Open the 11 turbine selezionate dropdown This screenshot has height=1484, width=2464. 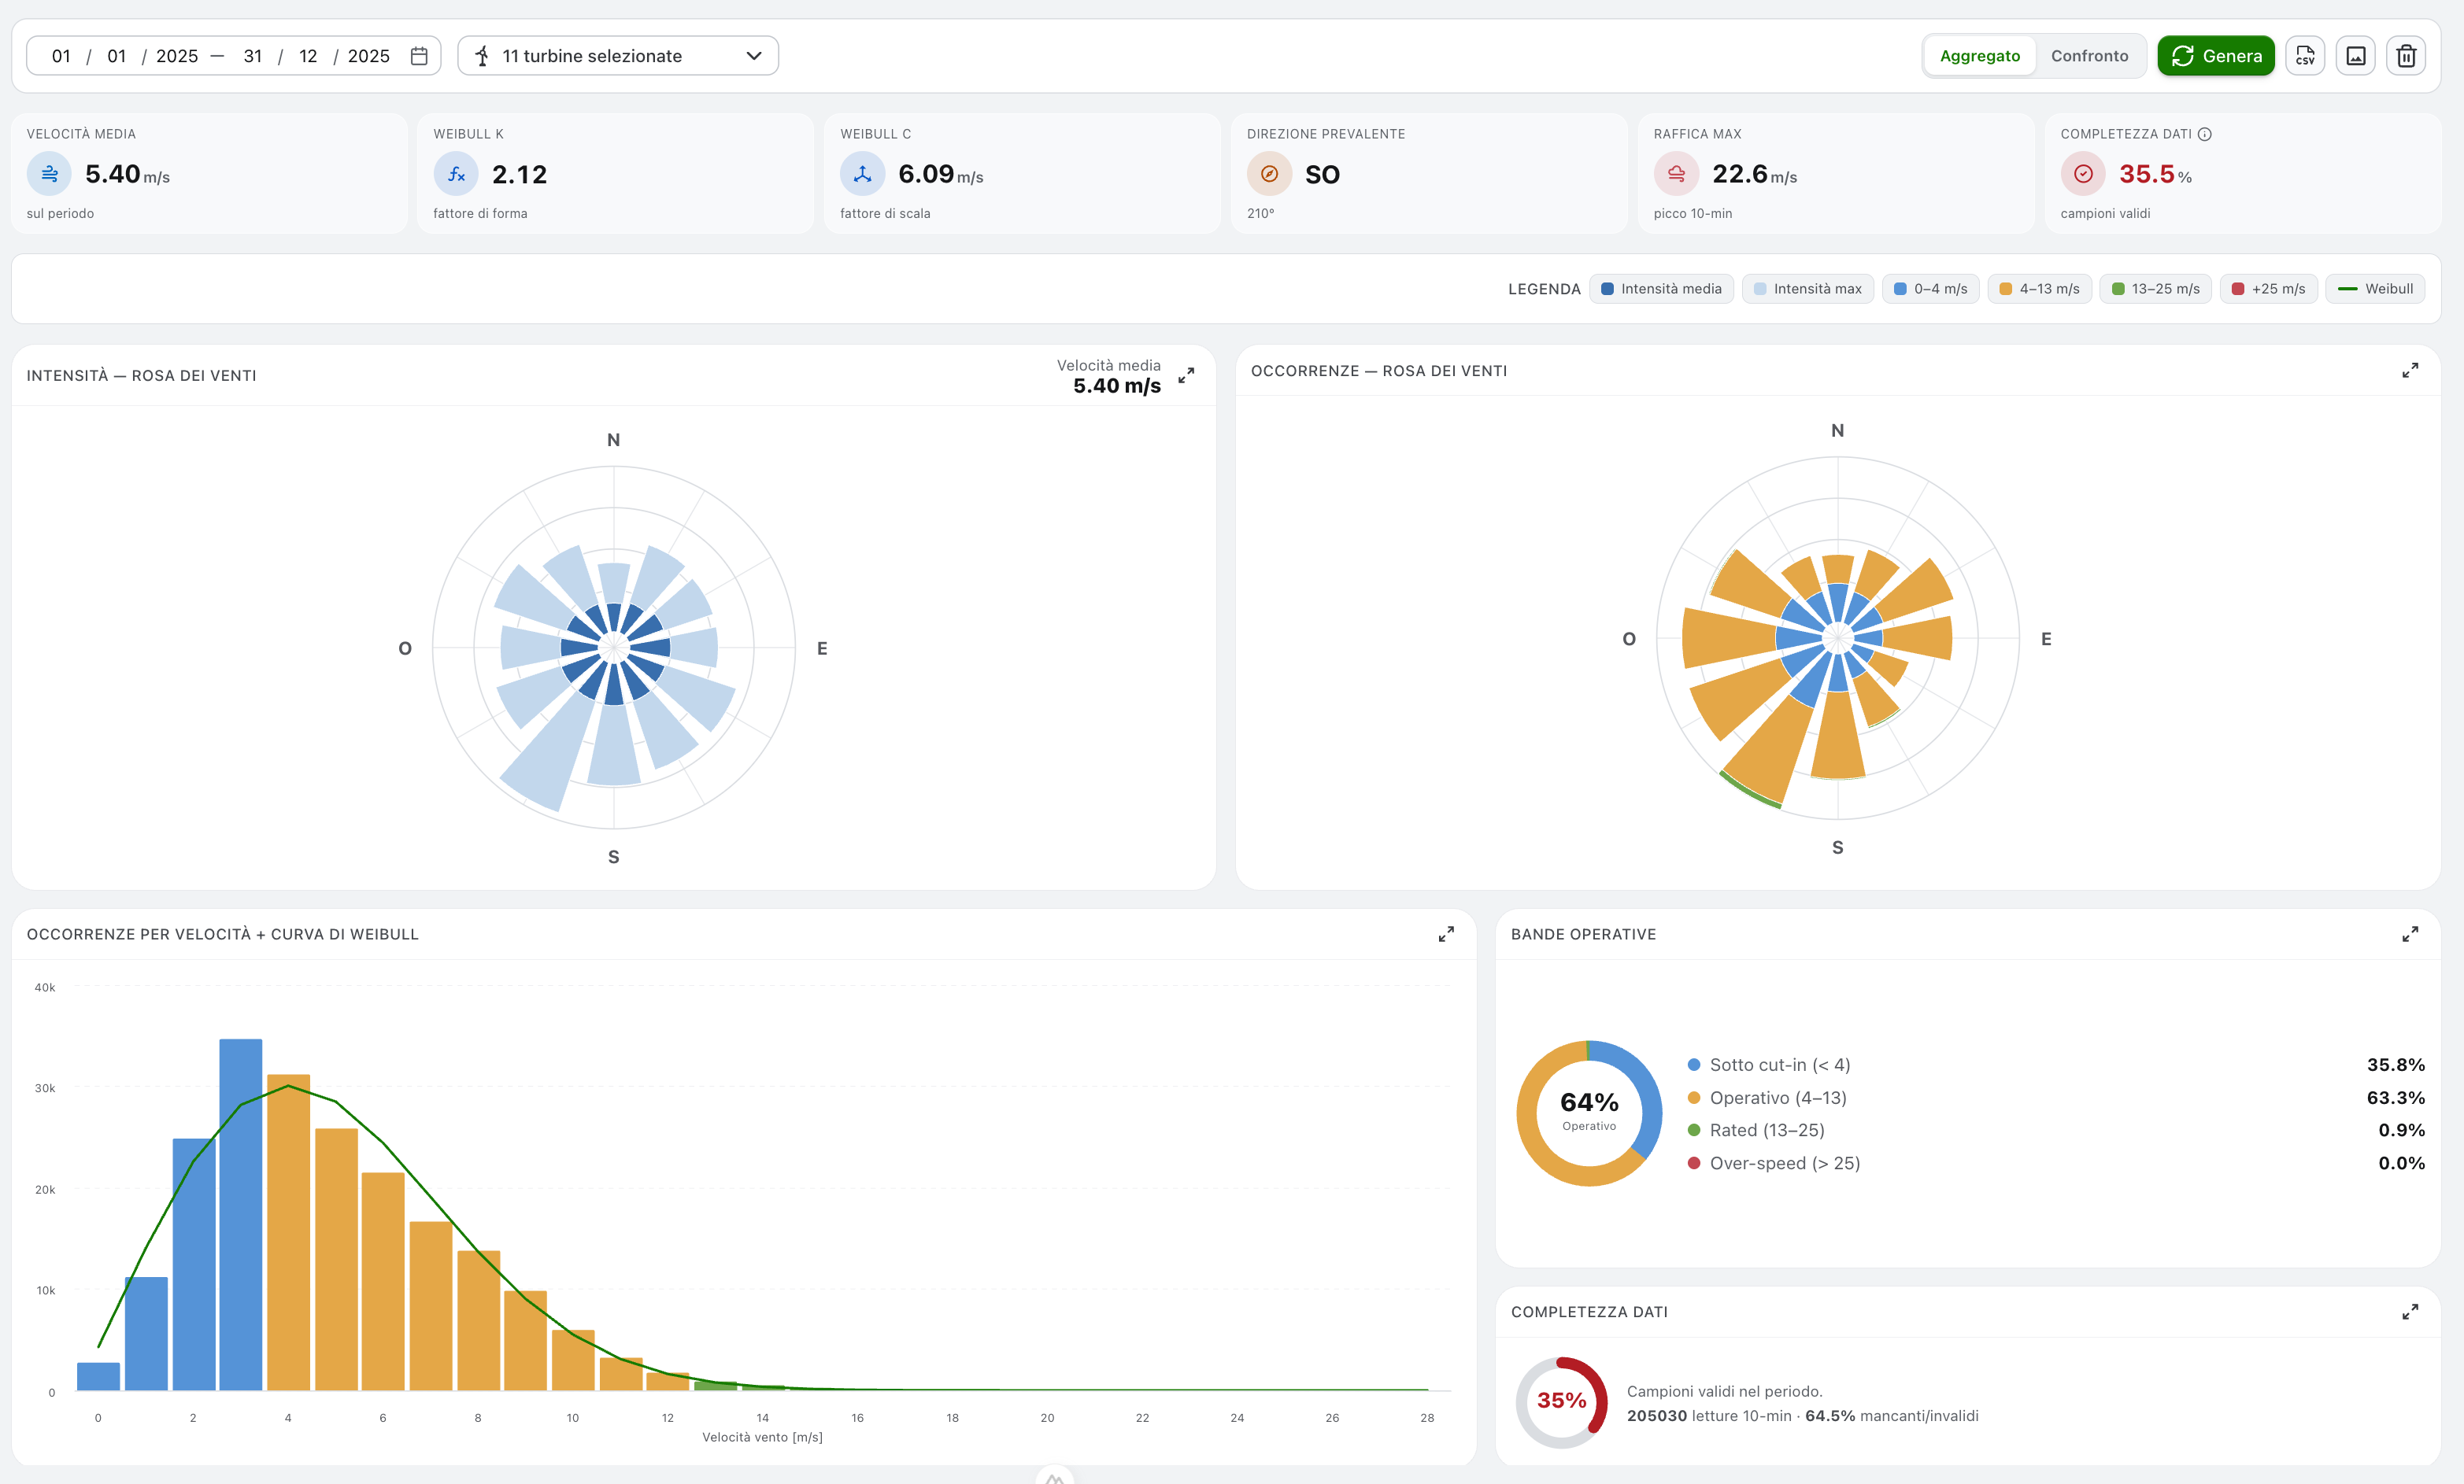[618, 56]
